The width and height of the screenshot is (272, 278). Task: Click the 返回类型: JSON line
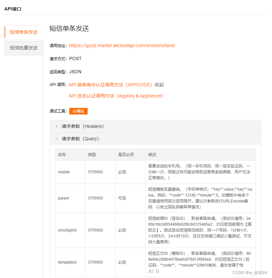(x=65, y=72)
